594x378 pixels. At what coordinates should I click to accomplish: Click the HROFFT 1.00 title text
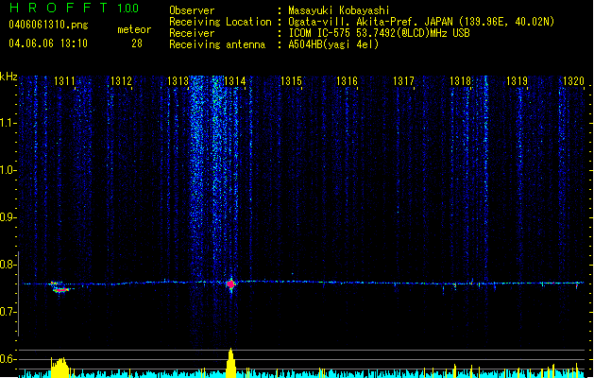75,8
